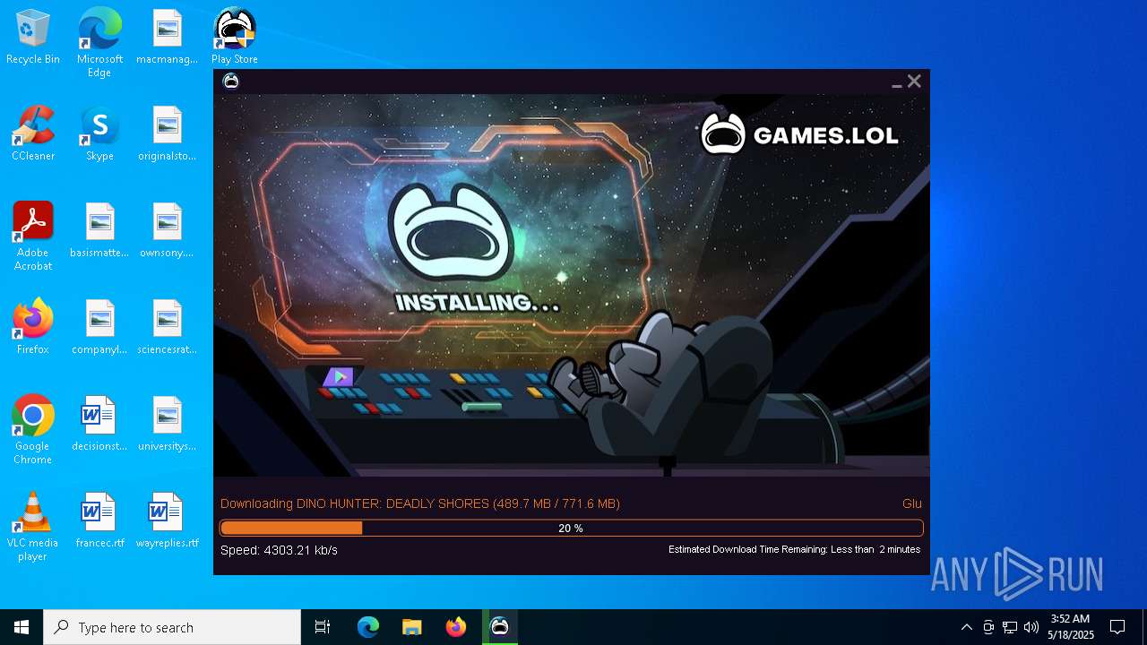Select the sciencesrat... file icon
1147x645 pixels.
167,328
